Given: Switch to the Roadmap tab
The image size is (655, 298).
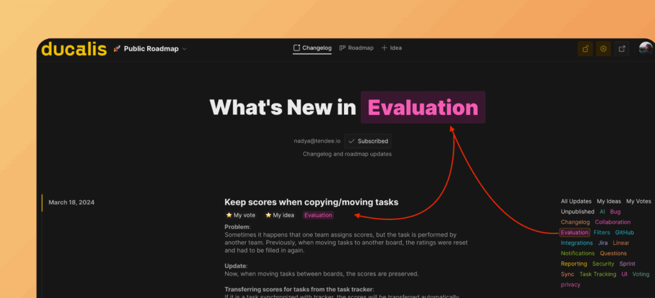Looking at the screenshot, I should tap(356, 48).
